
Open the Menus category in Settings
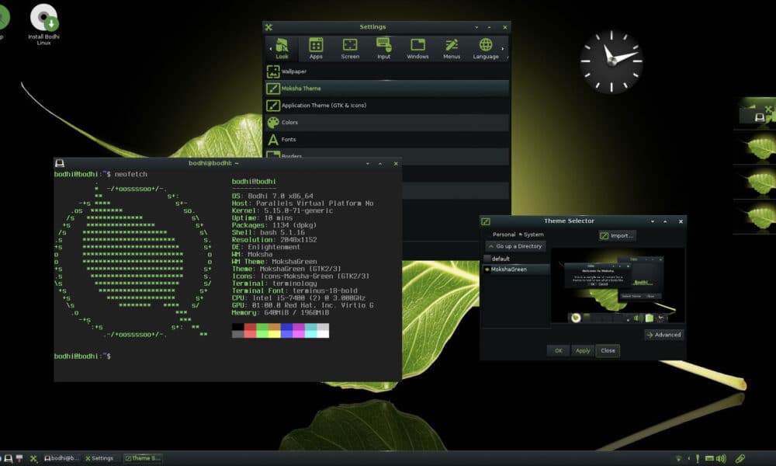pyautogui.click(x=452, y=48)
